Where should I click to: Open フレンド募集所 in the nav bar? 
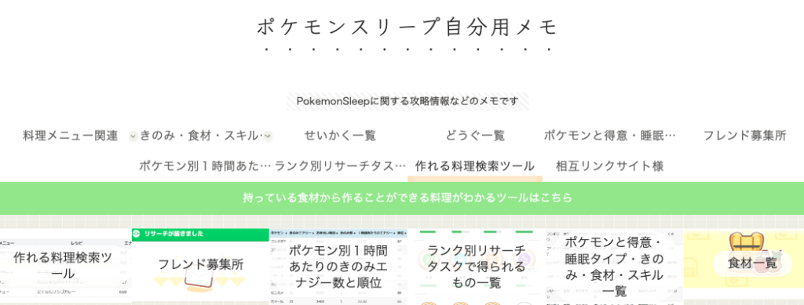coord(744,136)
